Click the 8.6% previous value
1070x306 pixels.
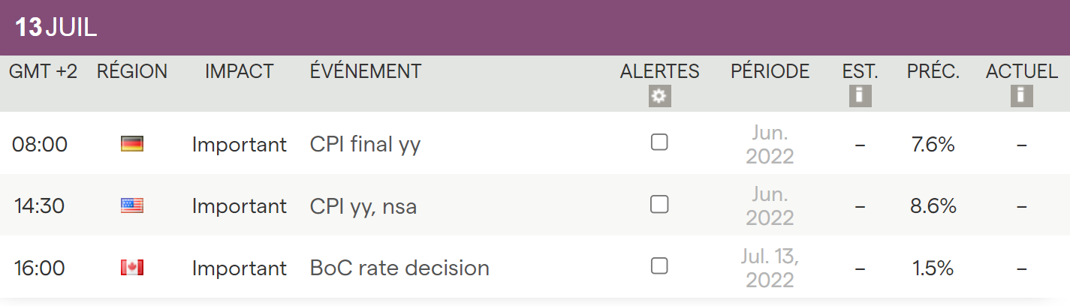(x=933, y=206)
